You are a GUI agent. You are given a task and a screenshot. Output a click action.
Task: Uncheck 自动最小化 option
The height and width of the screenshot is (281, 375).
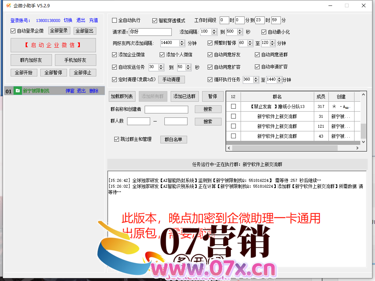[264, 32]
